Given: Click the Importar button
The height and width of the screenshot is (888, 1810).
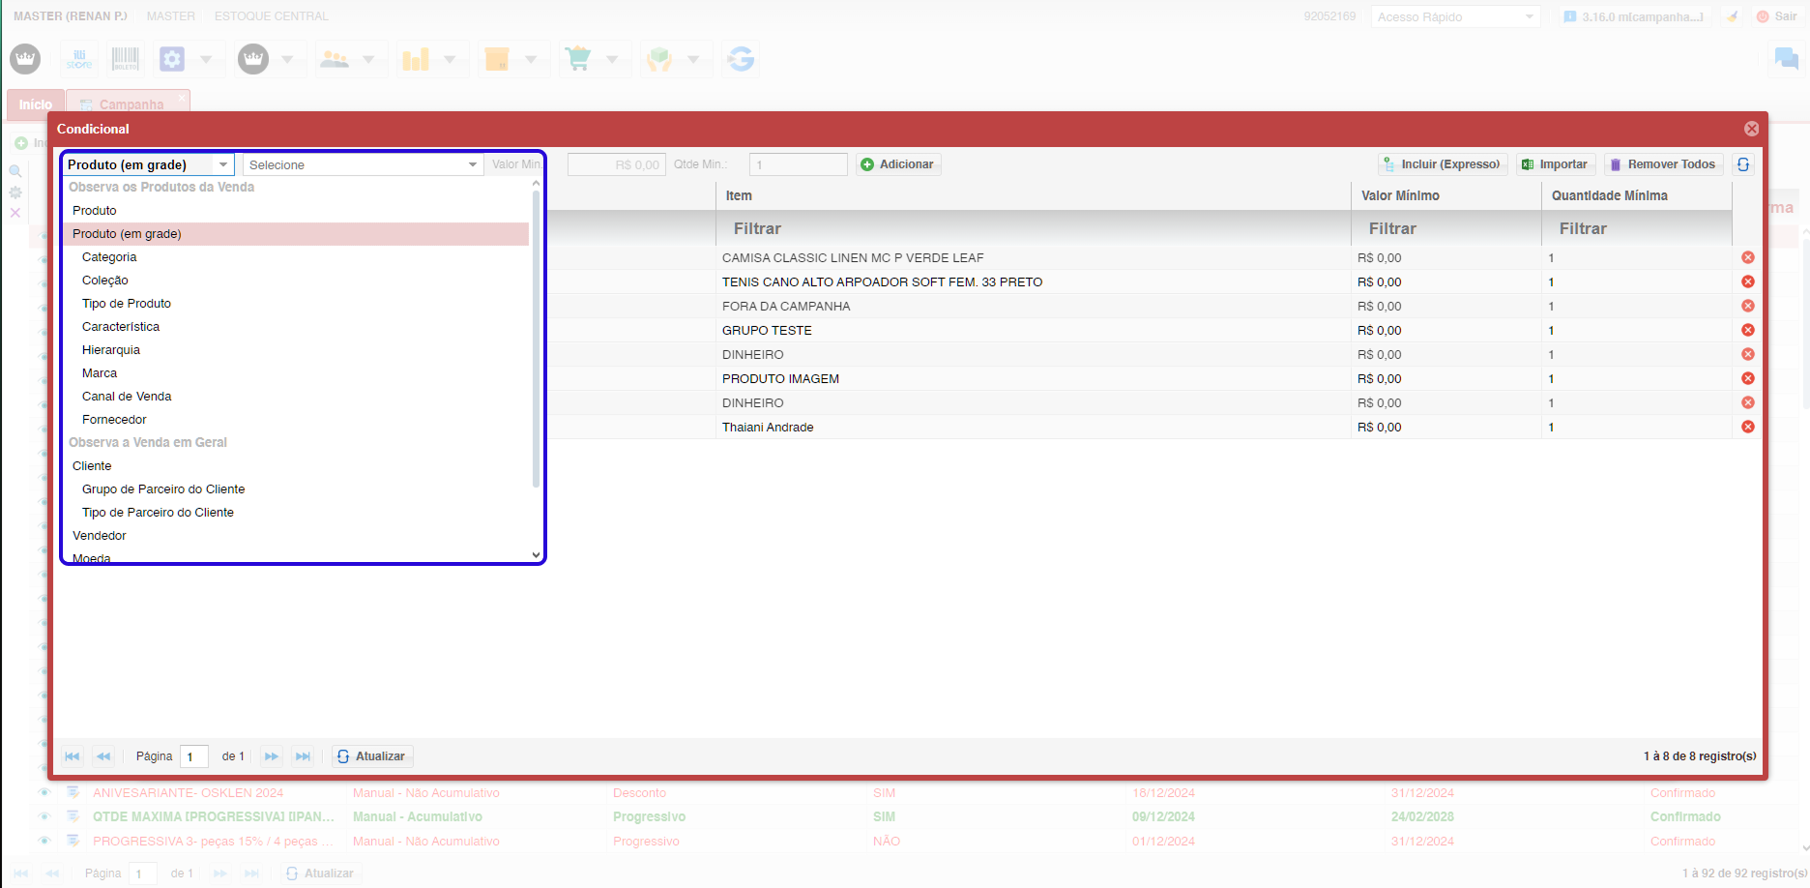Looking at the screenshot, I should (x=1555, y=164).
